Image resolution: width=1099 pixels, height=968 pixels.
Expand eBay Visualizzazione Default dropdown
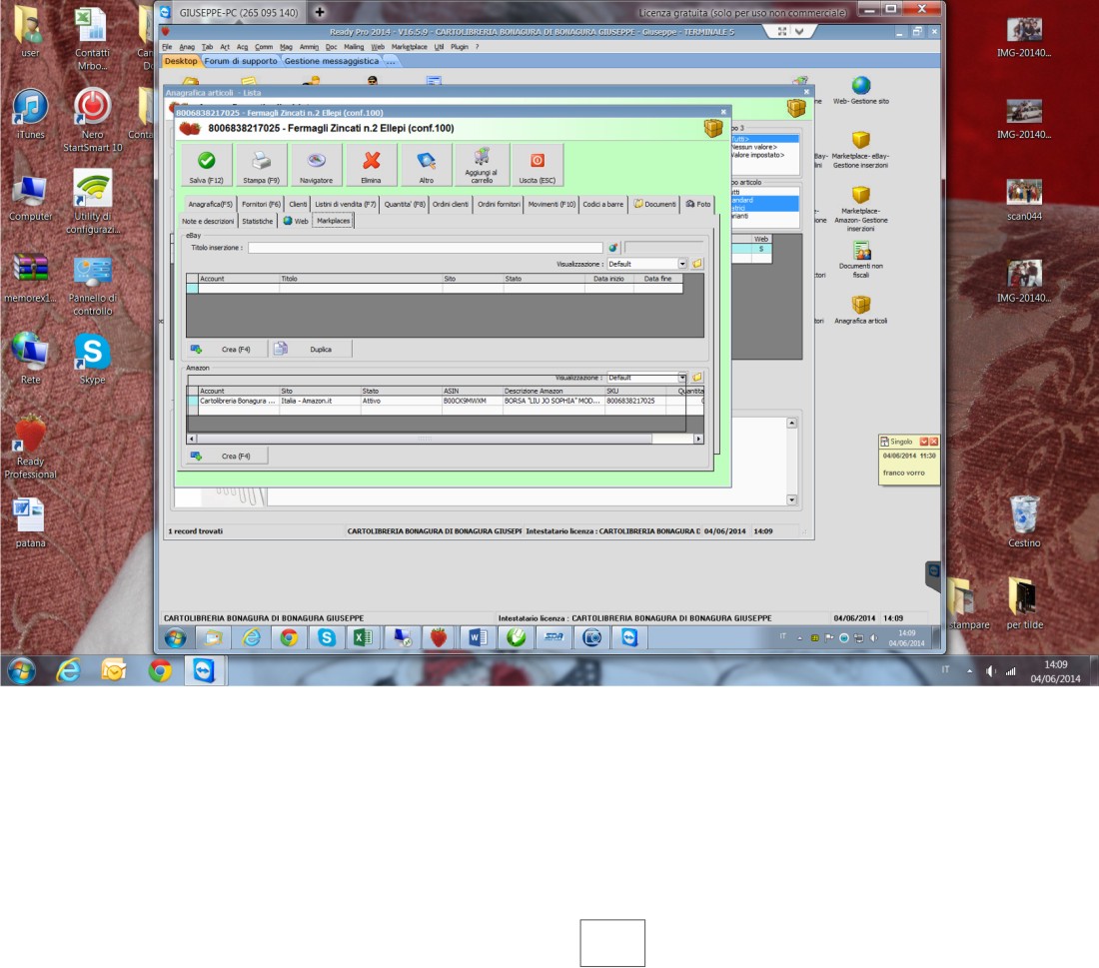[x=682, y=264]
